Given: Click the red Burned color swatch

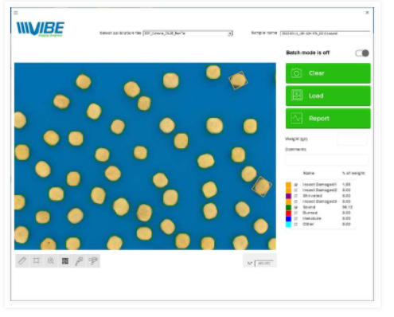Looking at the screenshot, I should [x=288, y=213].
